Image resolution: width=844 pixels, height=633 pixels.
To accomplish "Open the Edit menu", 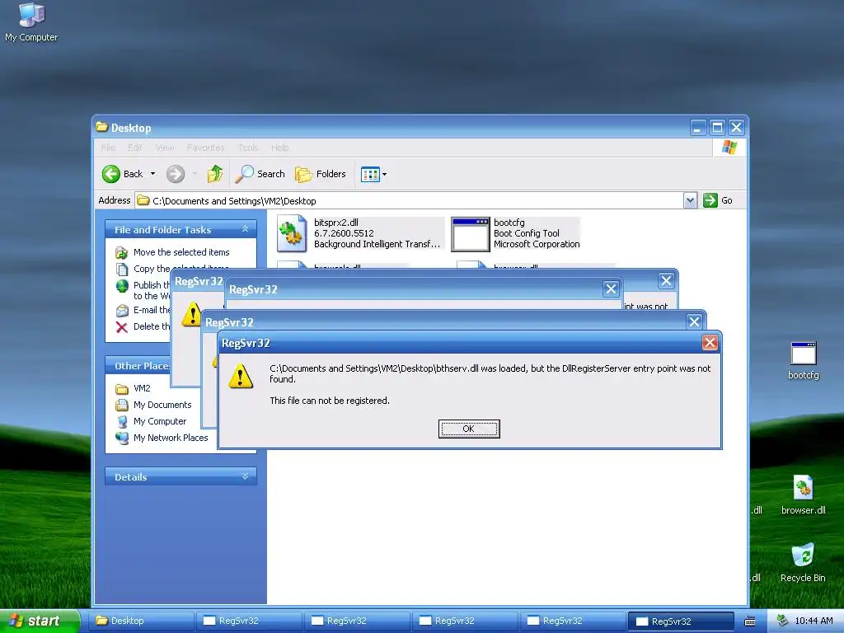I will click(x=135, y=148).
